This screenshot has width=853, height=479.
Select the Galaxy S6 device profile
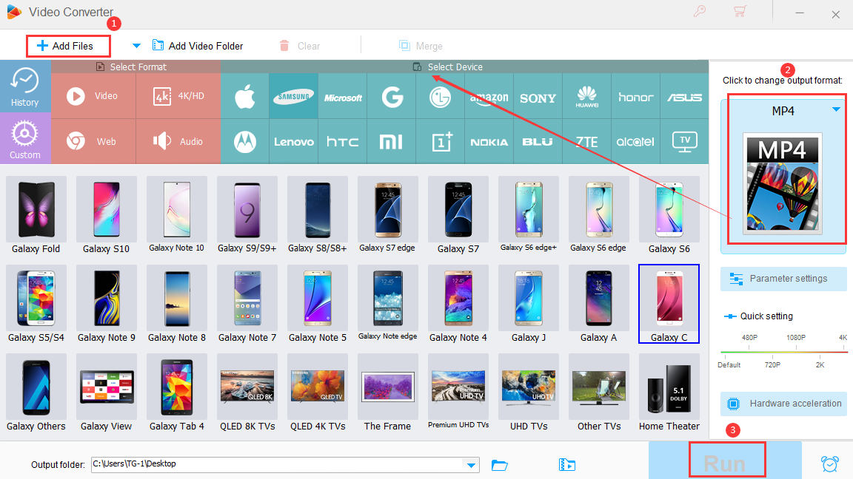[669, 215]
